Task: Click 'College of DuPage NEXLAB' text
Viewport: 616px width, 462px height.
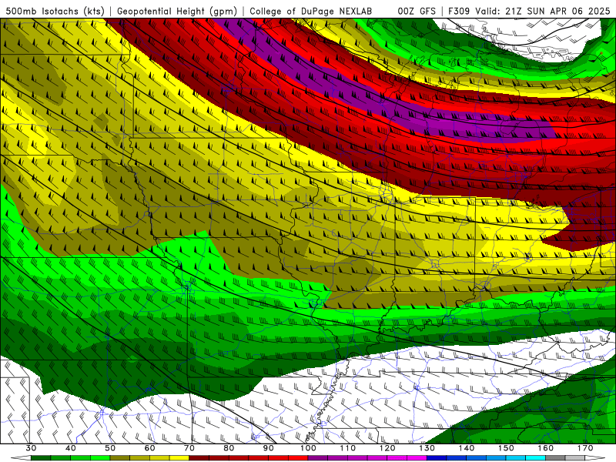Action: (x=311, y=11)
